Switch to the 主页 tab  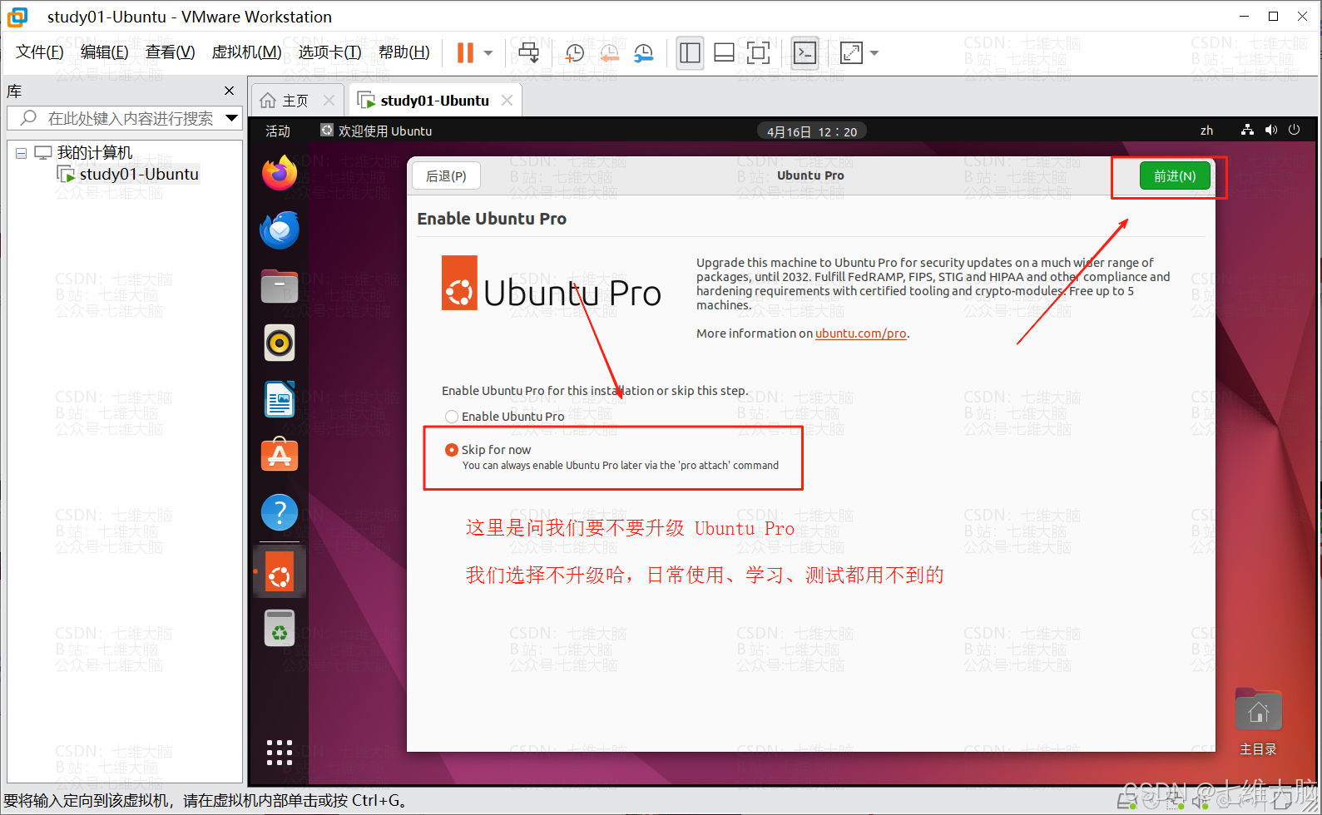click(285, 101)
